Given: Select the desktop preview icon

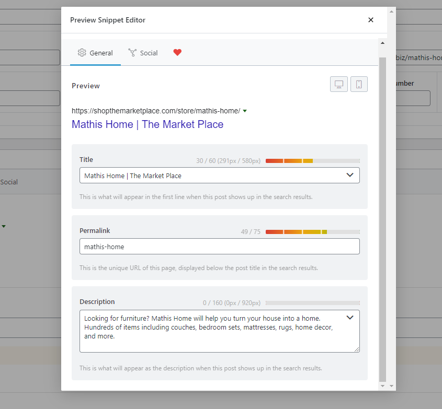Looking at the screenshot, I should [x=338, y=84].
